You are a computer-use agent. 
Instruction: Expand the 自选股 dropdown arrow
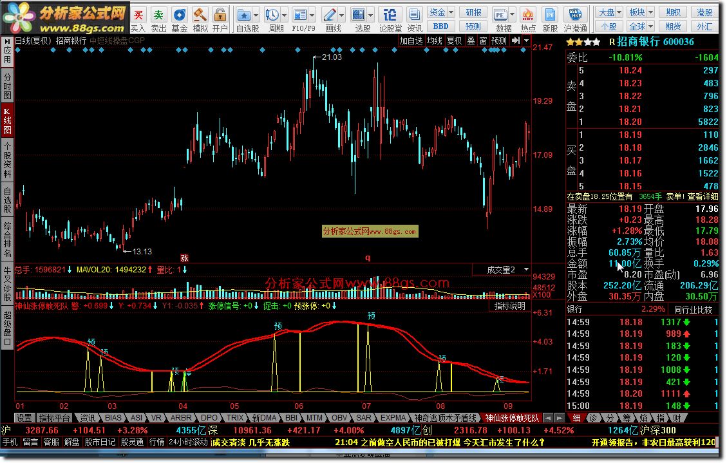click(x=256, y=15)
